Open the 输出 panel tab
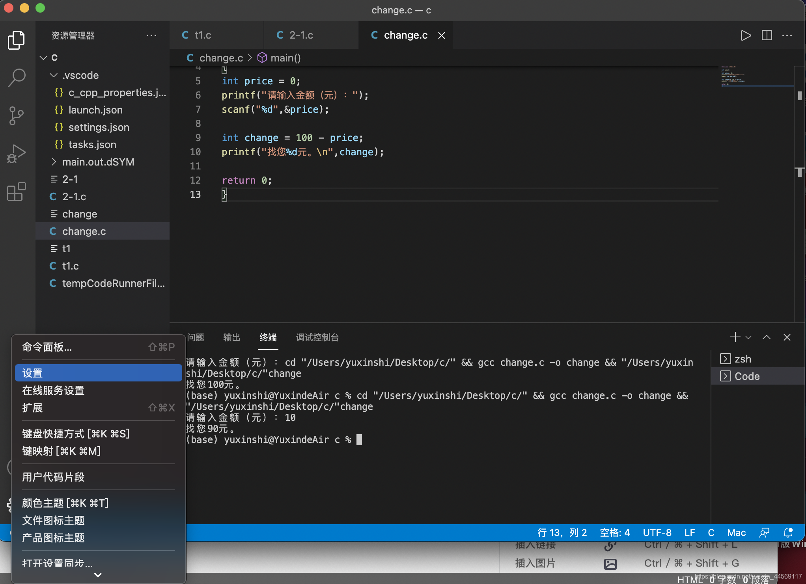This screenshot has width=806, height=584. [232, 337]
